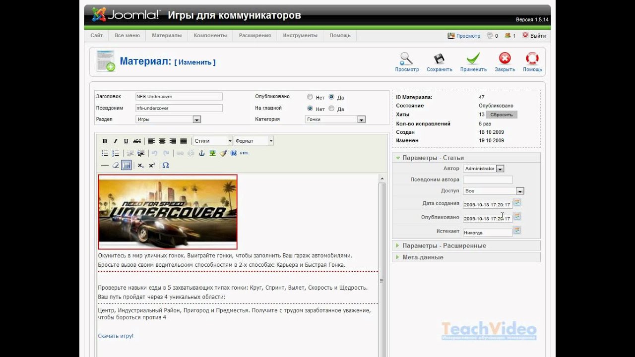Viewport: 635px width, 357px height.
Task: Toggle the table guidelines icon
Action: tap(126, 165)
